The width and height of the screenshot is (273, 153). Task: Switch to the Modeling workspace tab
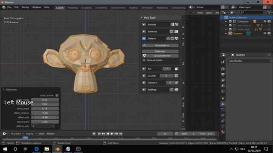click(72, 8)
